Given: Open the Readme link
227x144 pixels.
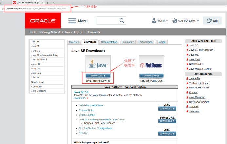Looking at the screenshot, I should coord(83,133).
